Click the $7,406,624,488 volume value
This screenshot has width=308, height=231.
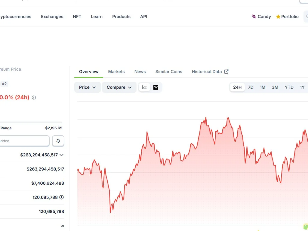pyautogui.click(x=48, y=183)
